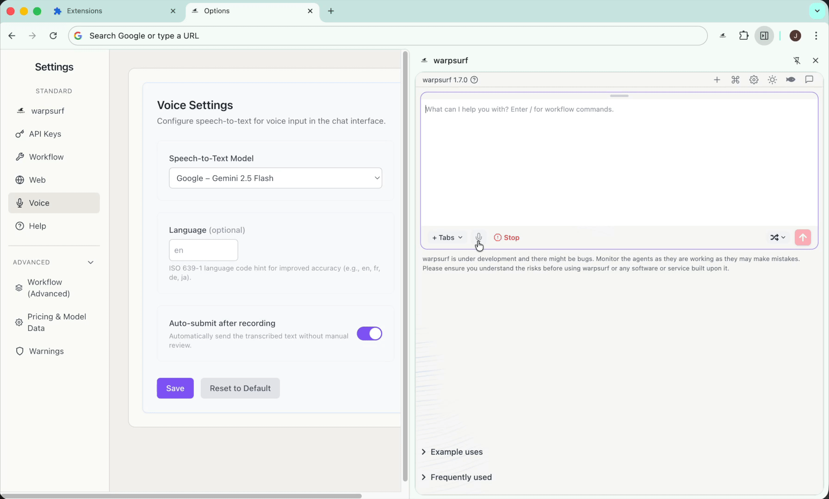
Task: Unpin the warpsurf side panel
Action: tap(797, 61)
